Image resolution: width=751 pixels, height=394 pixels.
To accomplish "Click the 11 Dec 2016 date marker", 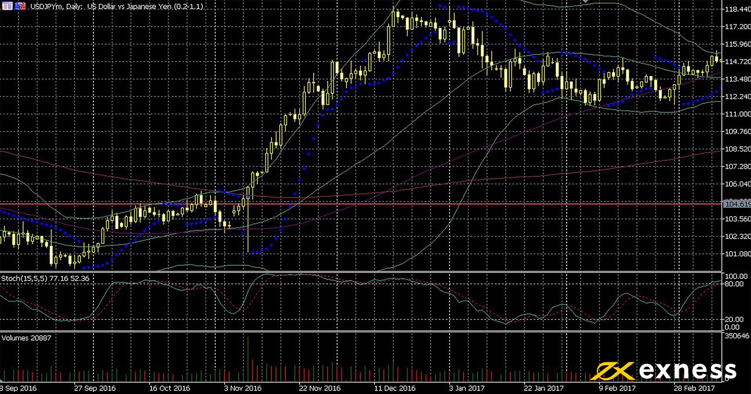I will click(394, 389).
